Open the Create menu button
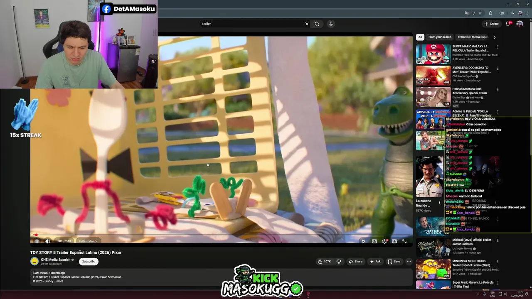 click(x=491, y=24)
